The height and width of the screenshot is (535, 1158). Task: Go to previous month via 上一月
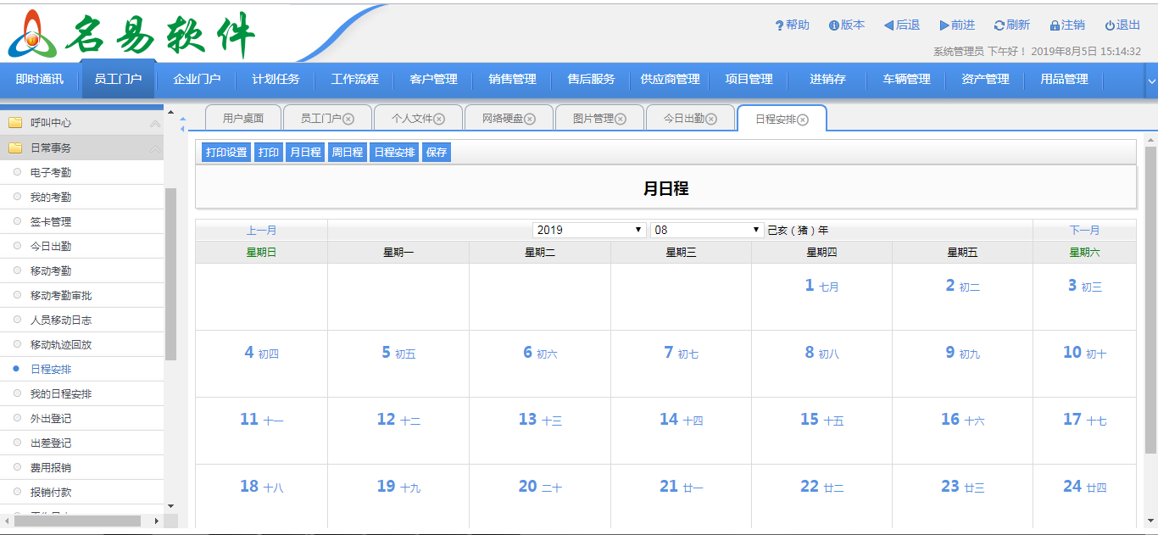point(261,231)
